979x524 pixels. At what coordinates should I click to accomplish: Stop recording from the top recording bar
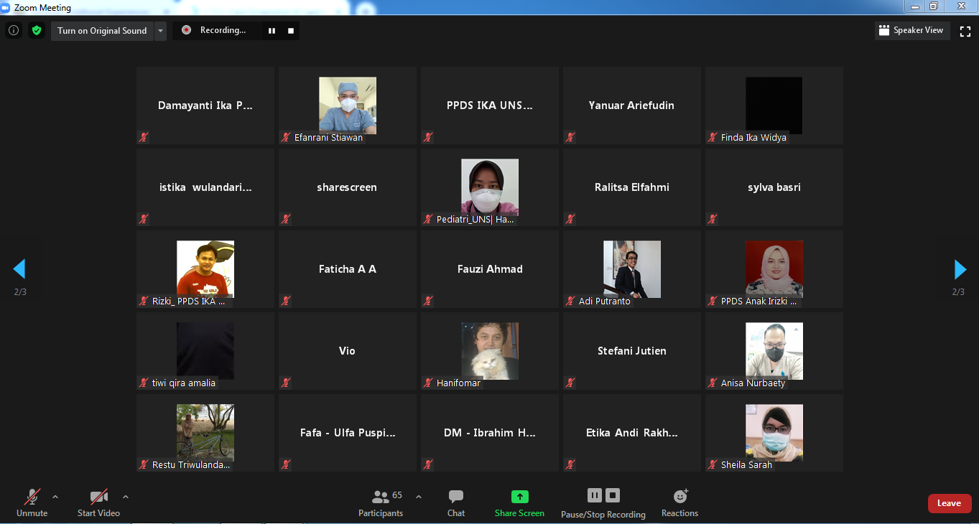coord(291,31)
